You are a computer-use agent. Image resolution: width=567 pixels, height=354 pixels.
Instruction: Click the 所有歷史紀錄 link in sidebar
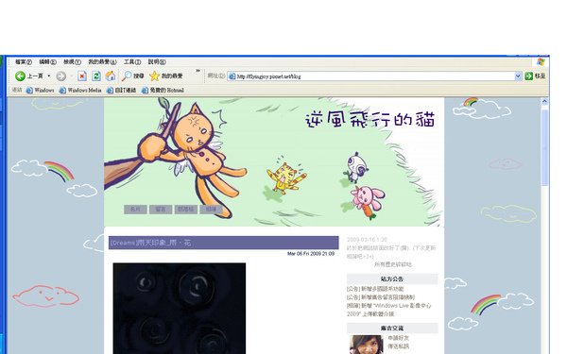pyautogui.click(x=393, y=264)
